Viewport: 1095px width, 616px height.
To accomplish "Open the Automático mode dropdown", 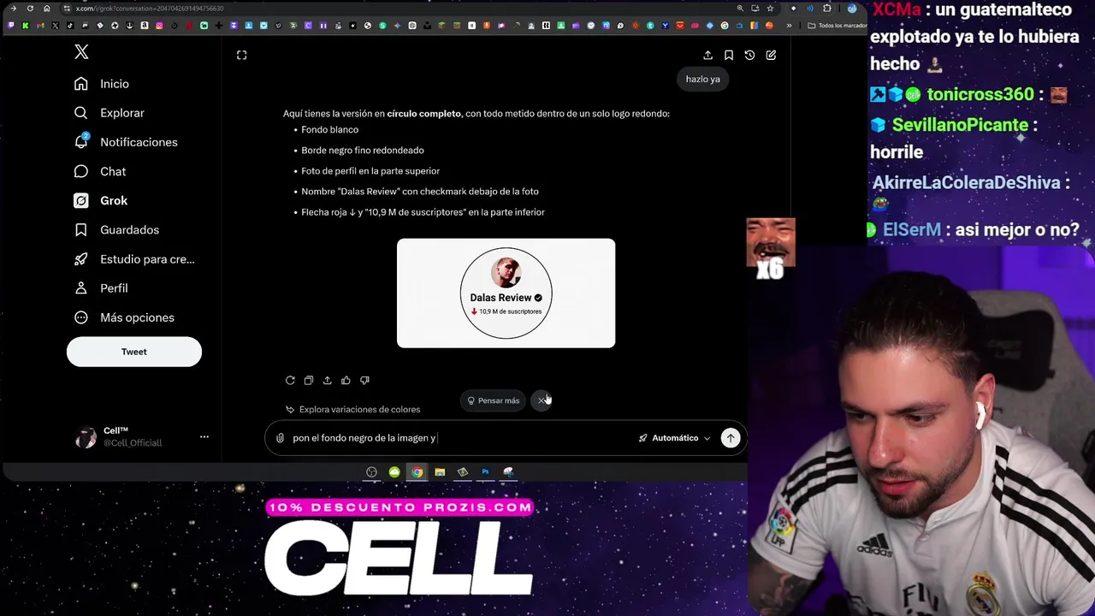I will [x=674, y=438].
